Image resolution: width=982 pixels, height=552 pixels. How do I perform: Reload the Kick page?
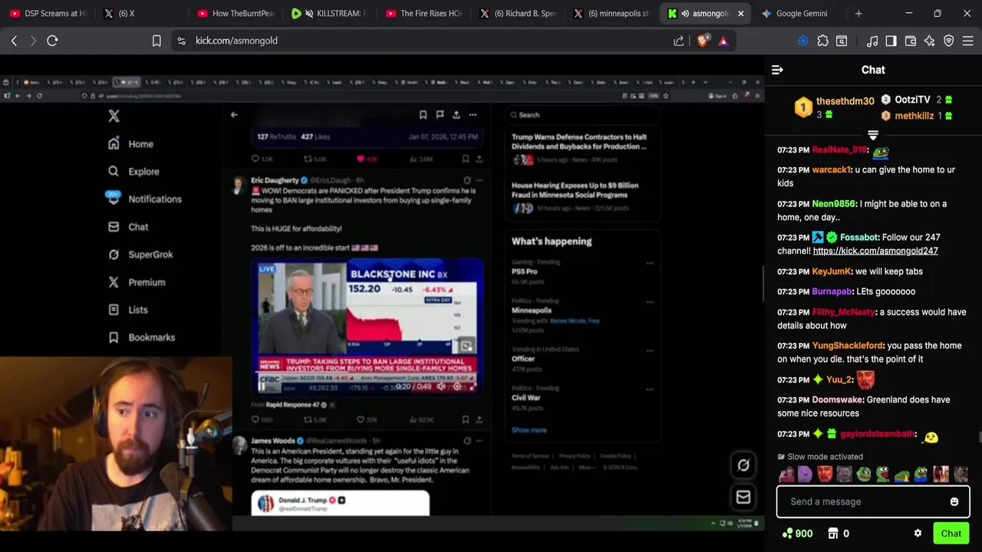pyautogui.click(x=52, y=41)
